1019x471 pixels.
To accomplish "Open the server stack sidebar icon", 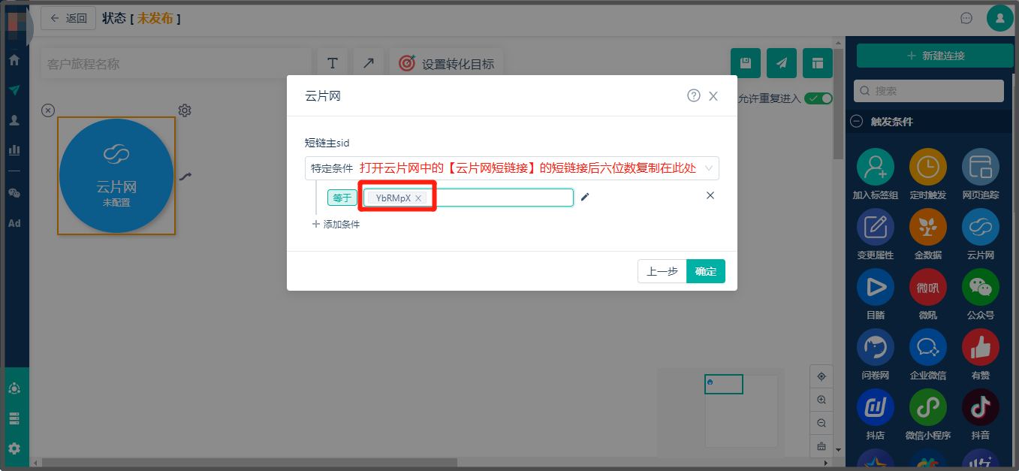I will pos(14,418).
